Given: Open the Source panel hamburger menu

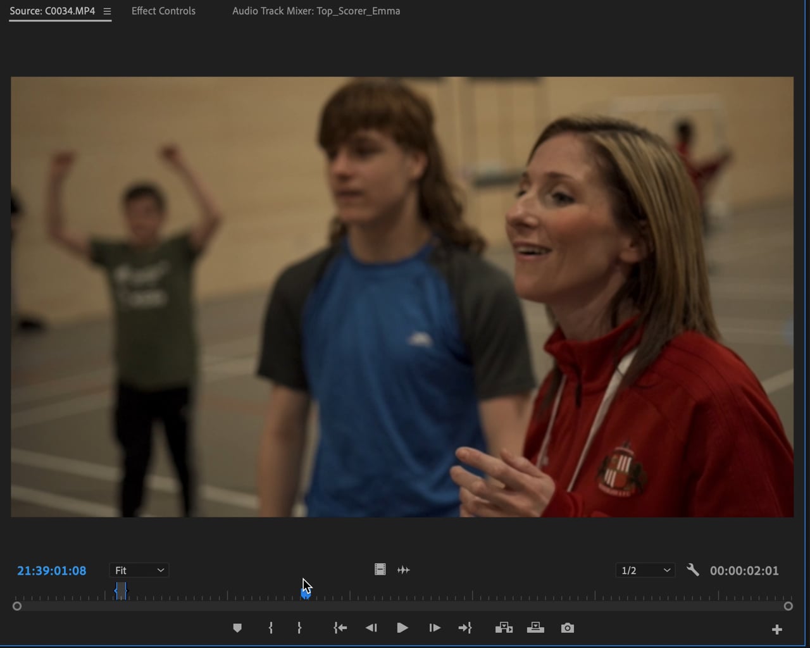Looking at the screenshot, I should click(x=107, y=11).
